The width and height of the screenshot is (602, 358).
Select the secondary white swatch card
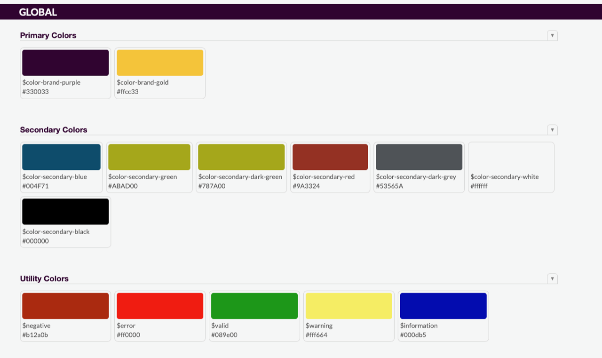click(x=511, y=167)
